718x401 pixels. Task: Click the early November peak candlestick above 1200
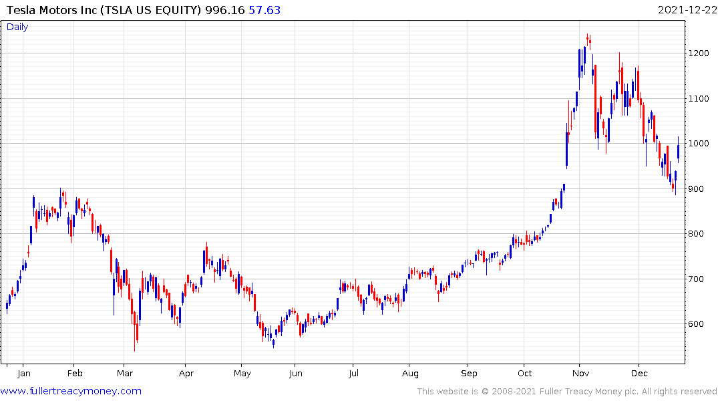tap(588, 40)
